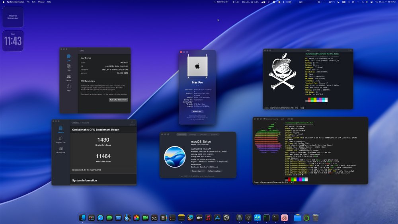Open Photos from the Dock
This screenshot has width=398, height=224.
point(136,218)
